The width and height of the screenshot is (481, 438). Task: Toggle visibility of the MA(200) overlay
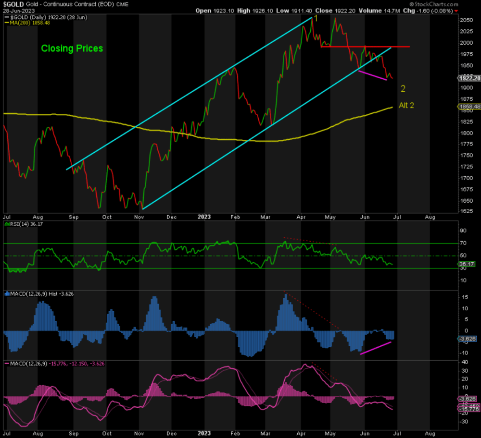point(6,22)
